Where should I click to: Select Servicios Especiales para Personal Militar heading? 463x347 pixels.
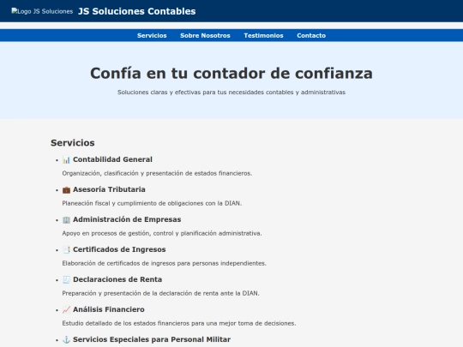point(152,339)
